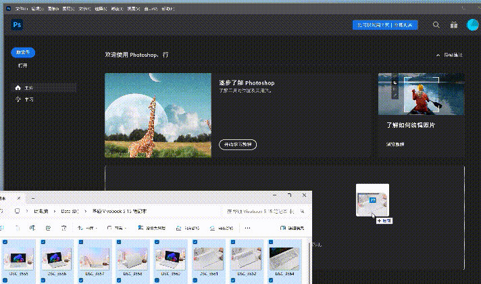Screen dimensions: 481x284
Task: Open the 文字 Type menu
Action: pyautogui.click(x=84, y=9)
